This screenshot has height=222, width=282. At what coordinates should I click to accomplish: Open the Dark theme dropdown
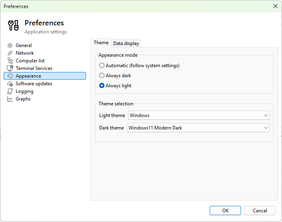pyautogui.click(x=198, y=127)
